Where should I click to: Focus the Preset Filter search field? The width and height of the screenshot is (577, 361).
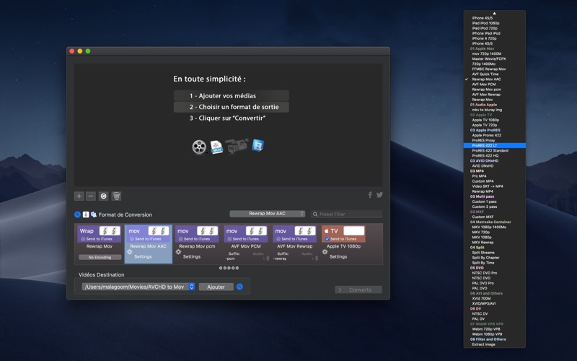click(x=347, y=214)
